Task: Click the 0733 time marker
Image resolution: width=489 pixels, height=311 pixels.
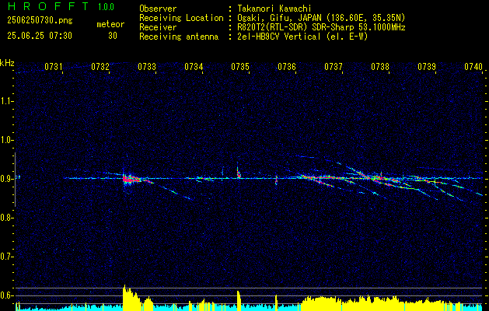Action: point(147,67)
